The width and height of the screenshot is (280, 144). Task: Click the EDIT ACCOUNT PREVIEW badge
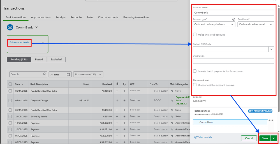tap(260, 111)
